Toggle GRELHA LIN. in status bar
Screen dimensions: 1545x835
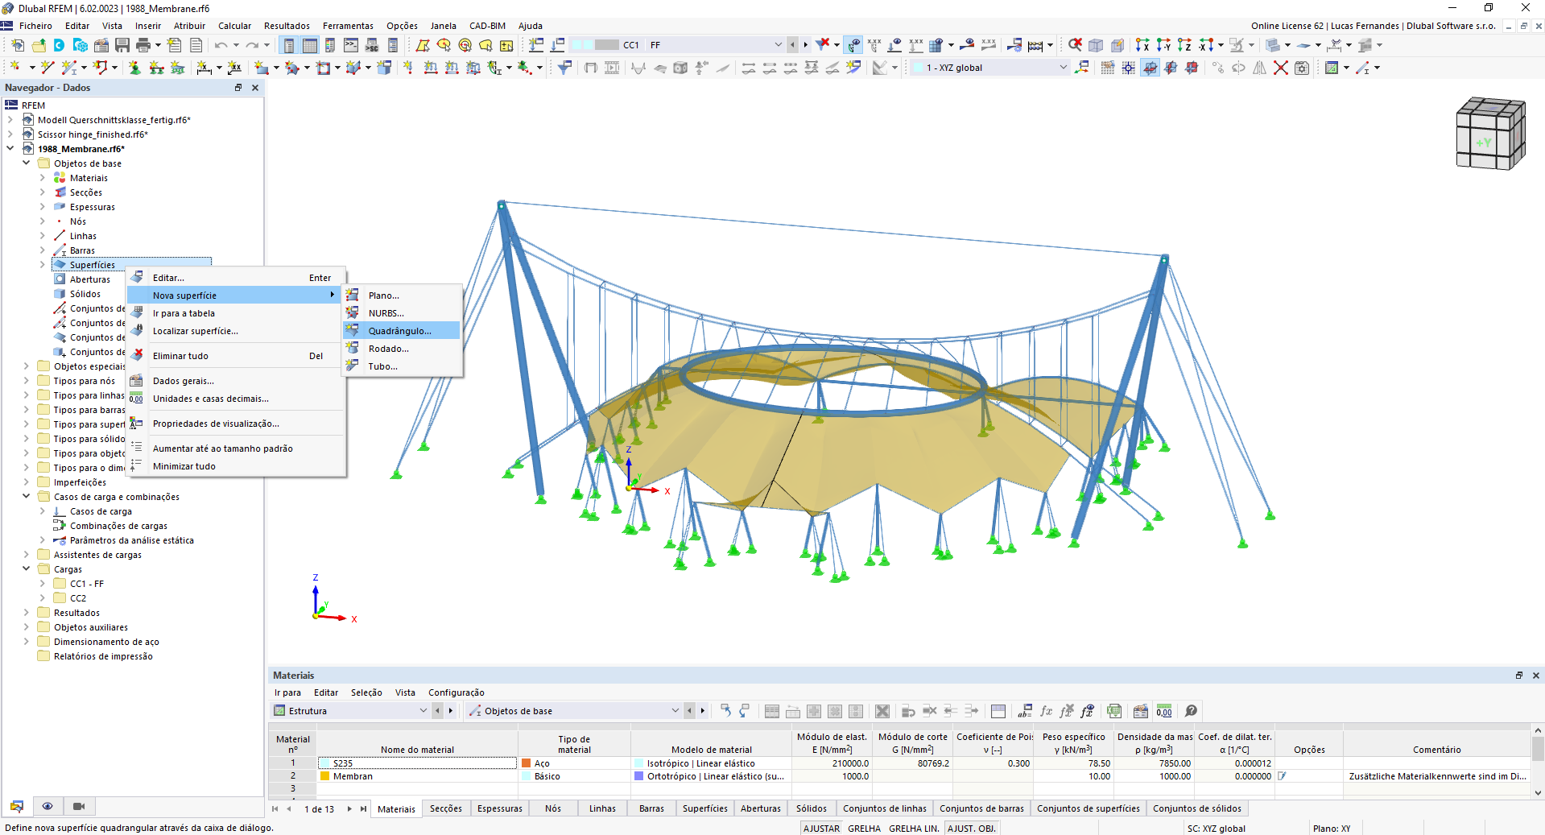tap(914, 829)
